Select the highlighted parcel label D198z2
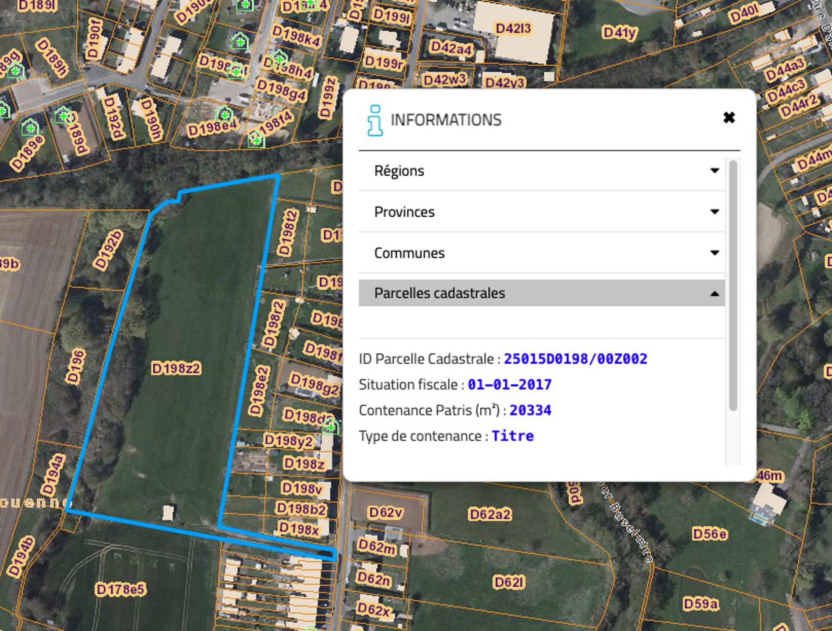This screenshot has width=832, height=631. 176,369
